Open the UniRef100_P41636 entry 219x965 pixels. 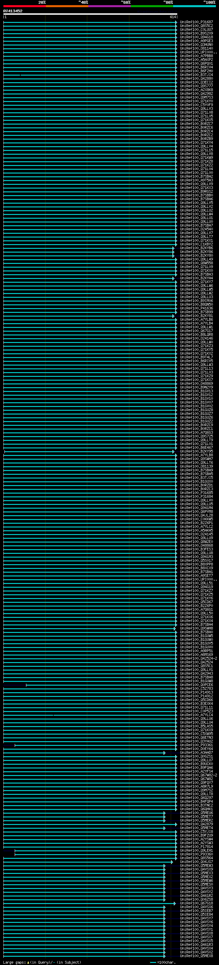(x=196, y=308)
